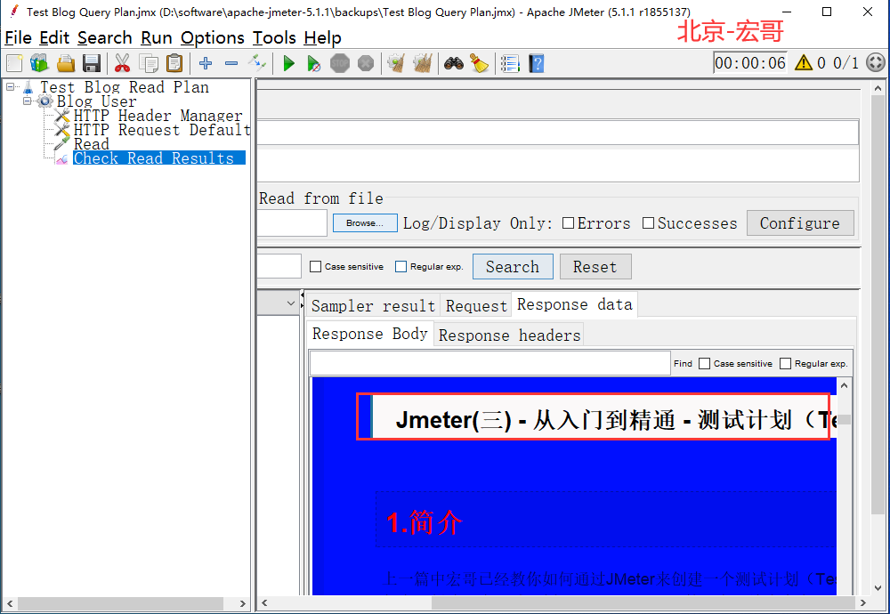Switch to the Request tab
This screenshot has width=890, height=614.
476,306
